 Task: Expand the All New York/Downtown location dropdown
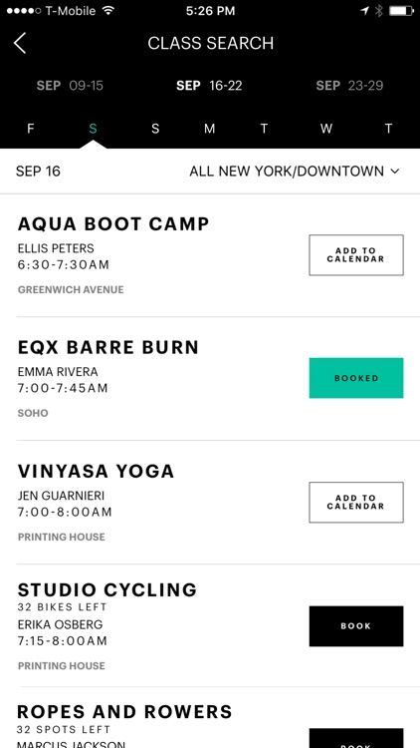(295, 172)
